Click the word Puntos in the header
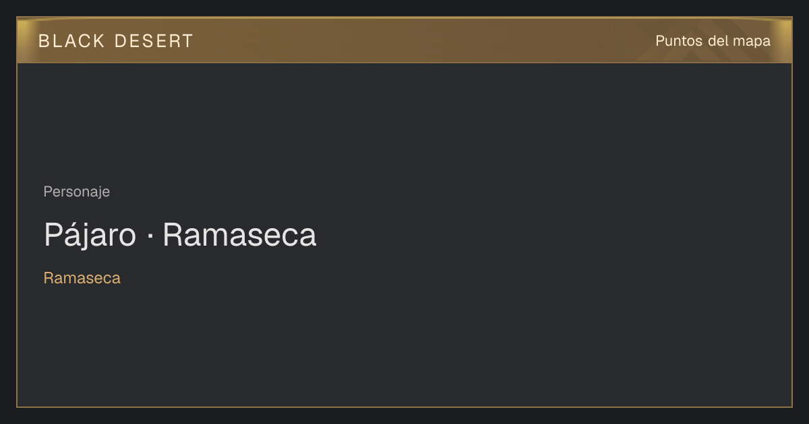809x424 pixels. click(x=680, y=41)
